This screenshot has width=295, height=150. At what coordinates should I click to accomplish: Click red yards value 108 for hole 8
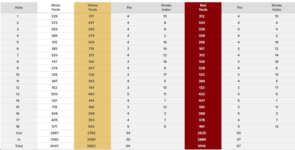pyautogui.click(x=202, y=62)
